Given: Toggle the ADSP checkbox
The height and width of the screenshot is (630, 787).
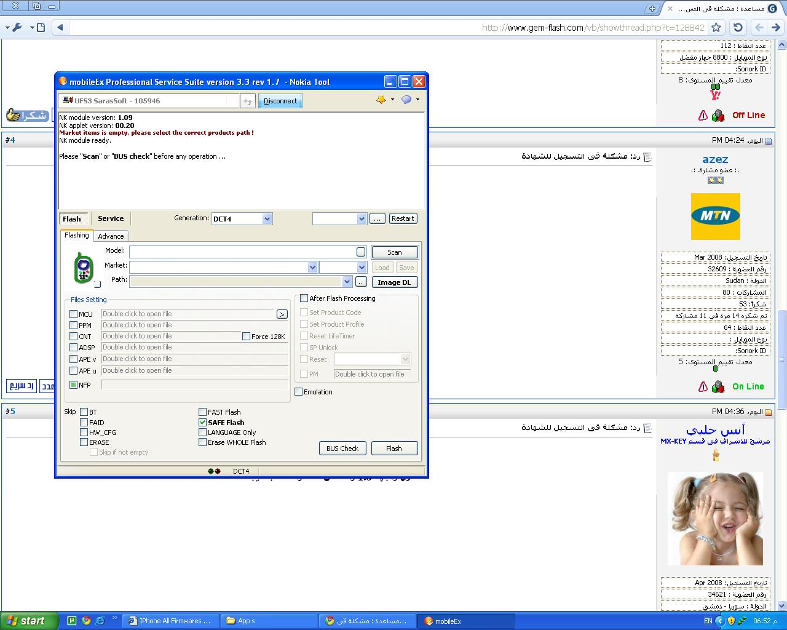Looking at the screenshot, I should tap(74, 348).
